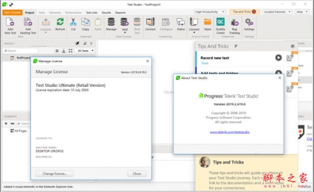
Task: Close the Tips And Tricks panel
Action: click(x=293, y=46)
